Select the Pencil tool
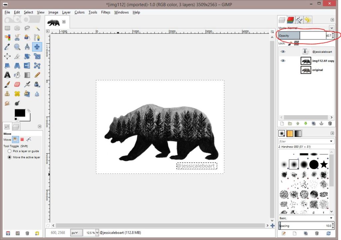 tap(37, 75)
